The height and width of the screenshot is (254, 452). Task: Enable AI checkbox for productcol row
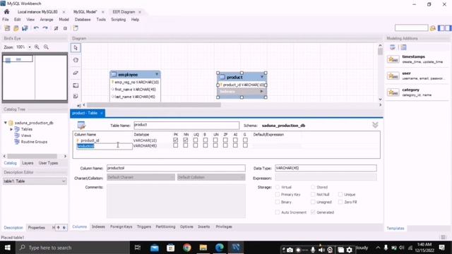pos(235,146)
